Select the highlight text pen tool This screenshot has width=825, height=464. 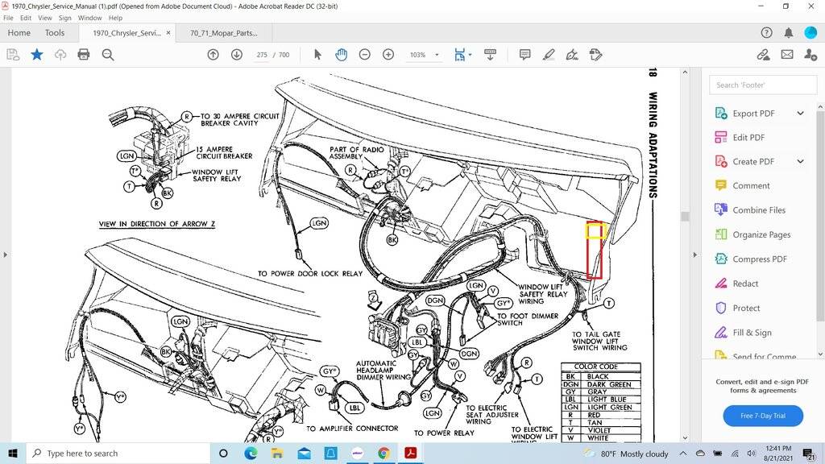[549, 55]
